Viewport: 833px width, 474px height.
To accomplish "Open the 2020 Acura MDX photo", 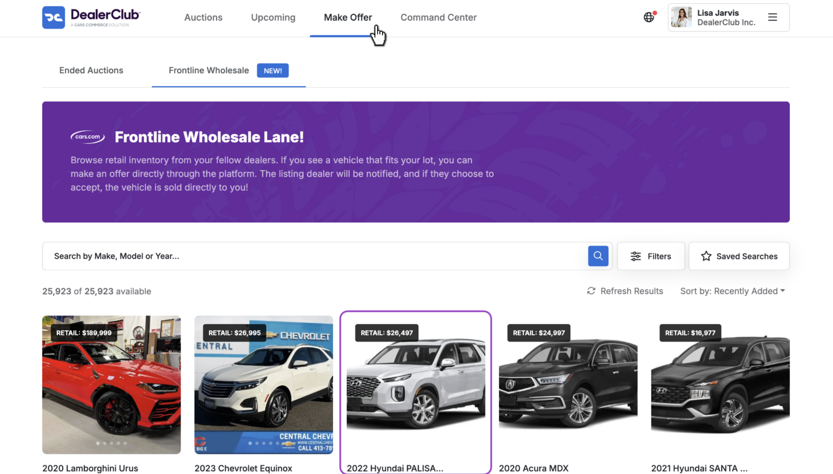I will (x=568, y=385).
